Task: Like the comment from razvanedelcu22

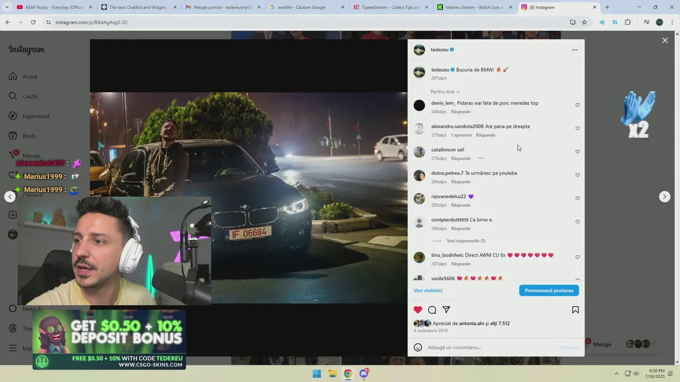Action: pos(577,198)
